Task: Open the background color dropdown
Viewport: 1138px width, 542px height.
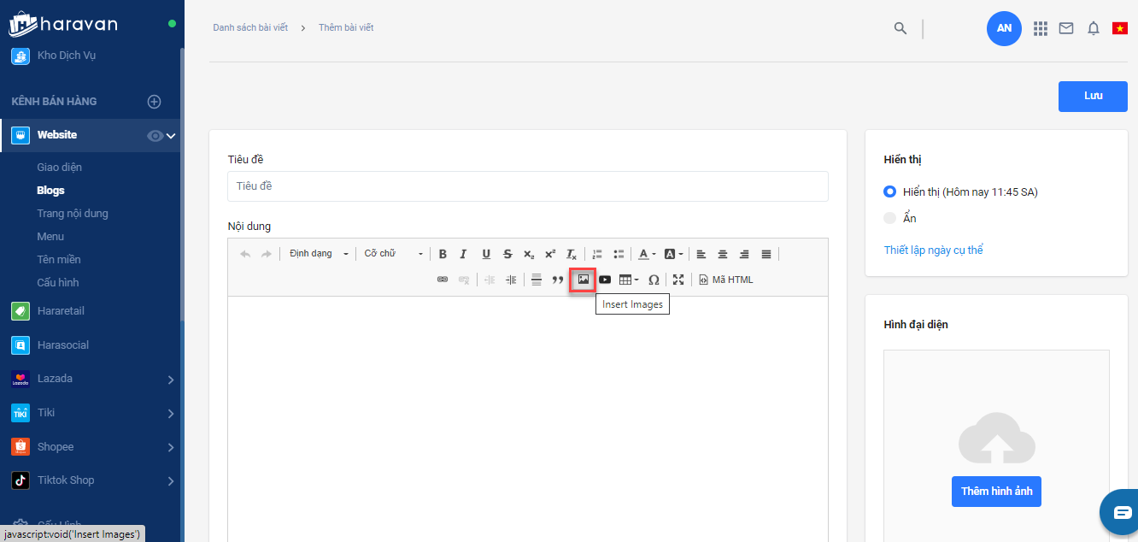Action: point(673,254)
